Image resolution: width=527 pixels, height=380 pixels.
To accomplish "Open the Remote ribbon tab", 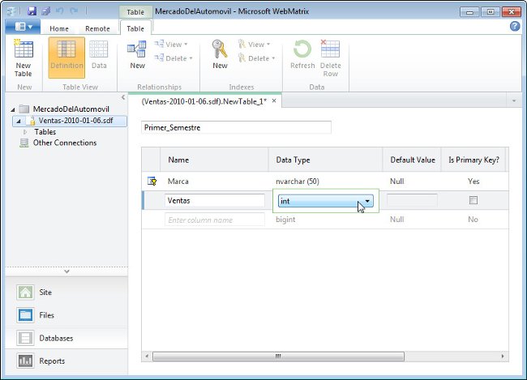I will 97,29.
